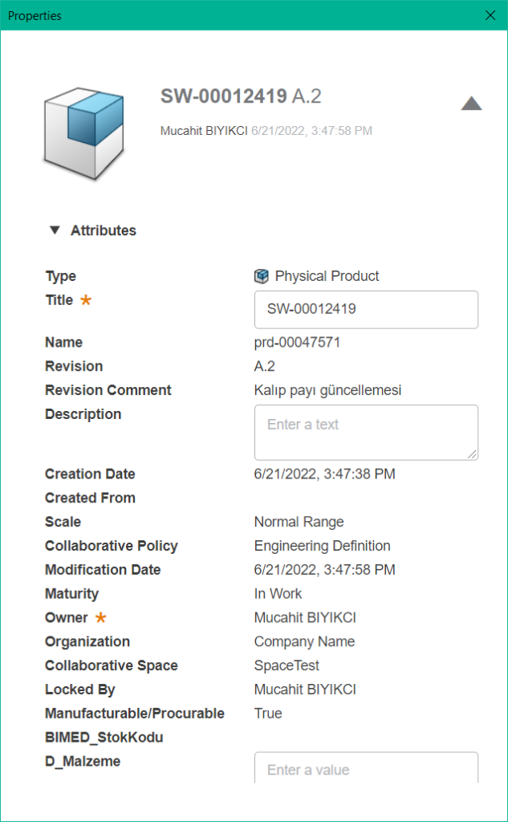508x822 pixels.
Task: Click the orange asterisk beside Owner
Action: [100, 617]
